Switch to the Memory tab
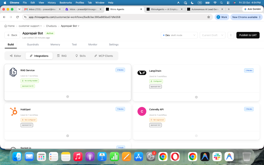The height and width of the screenshot is (165, 264). (55, 44)
